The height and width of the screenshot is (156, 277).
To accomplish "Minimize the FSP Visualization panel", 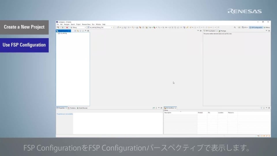I will pyautogui.click(x=266, y=31).
